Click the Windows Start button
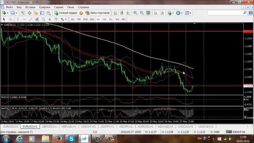The height and width of the screenshot is (143, 254). tap(6, 139)
